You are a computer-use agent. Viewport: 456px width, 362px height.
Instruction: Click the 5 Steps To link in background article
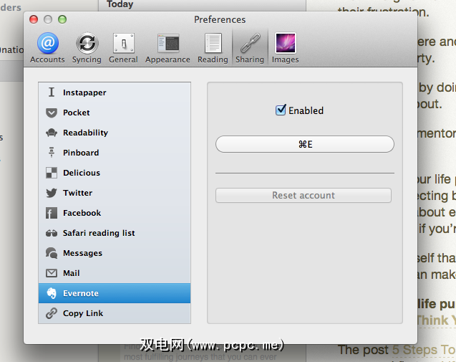point(424,350)
